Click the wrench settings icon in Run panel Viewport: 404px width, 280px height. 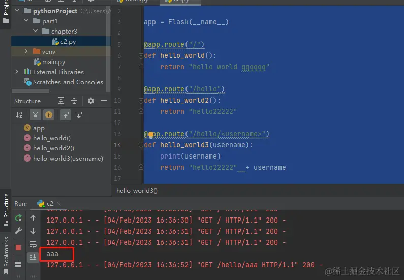[18, 231]
